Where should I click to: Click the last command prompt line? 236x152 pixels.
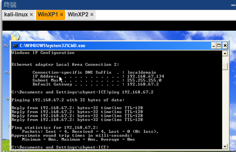click(x=60, y=147)
